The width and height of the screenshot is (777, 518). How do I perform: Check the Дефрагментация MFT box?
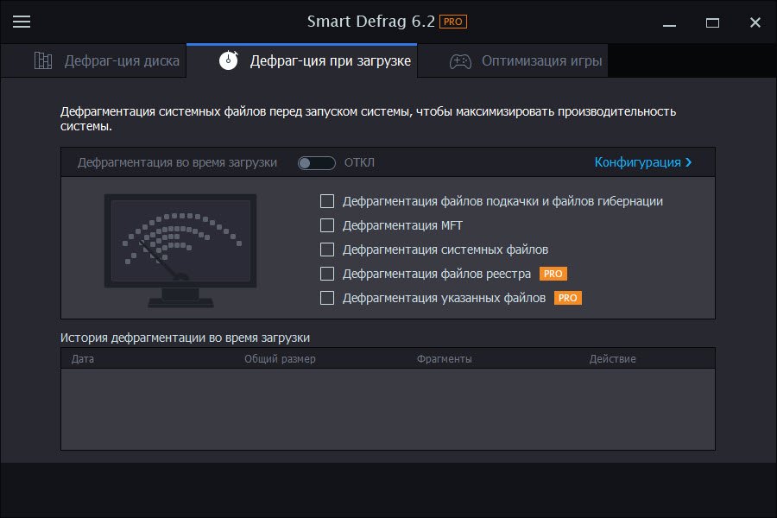pyautogui.click(x=327, y=225)
